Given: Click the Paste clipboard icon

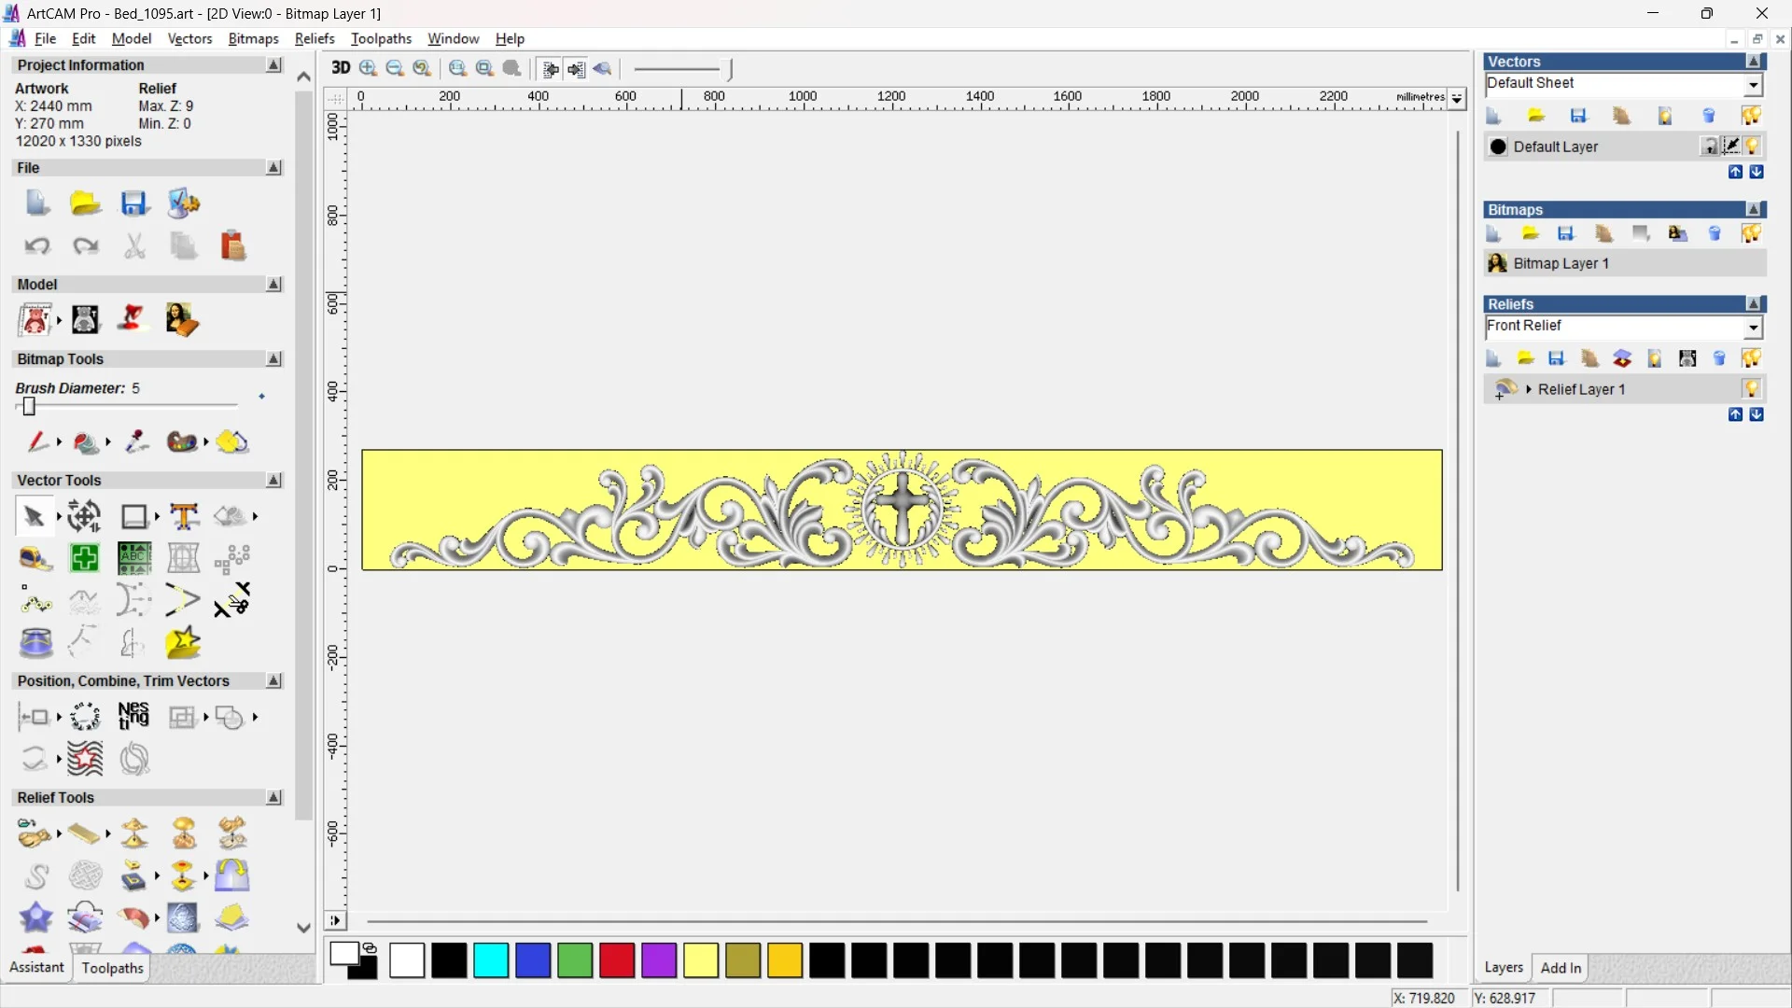Looking at the screenshot, I should coord(232,246).
